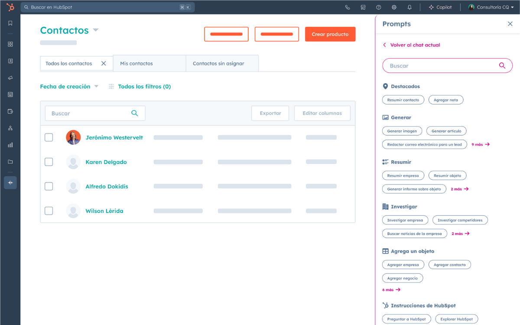
Task: Open the reports bar chart icon
Action: [10, 145]
